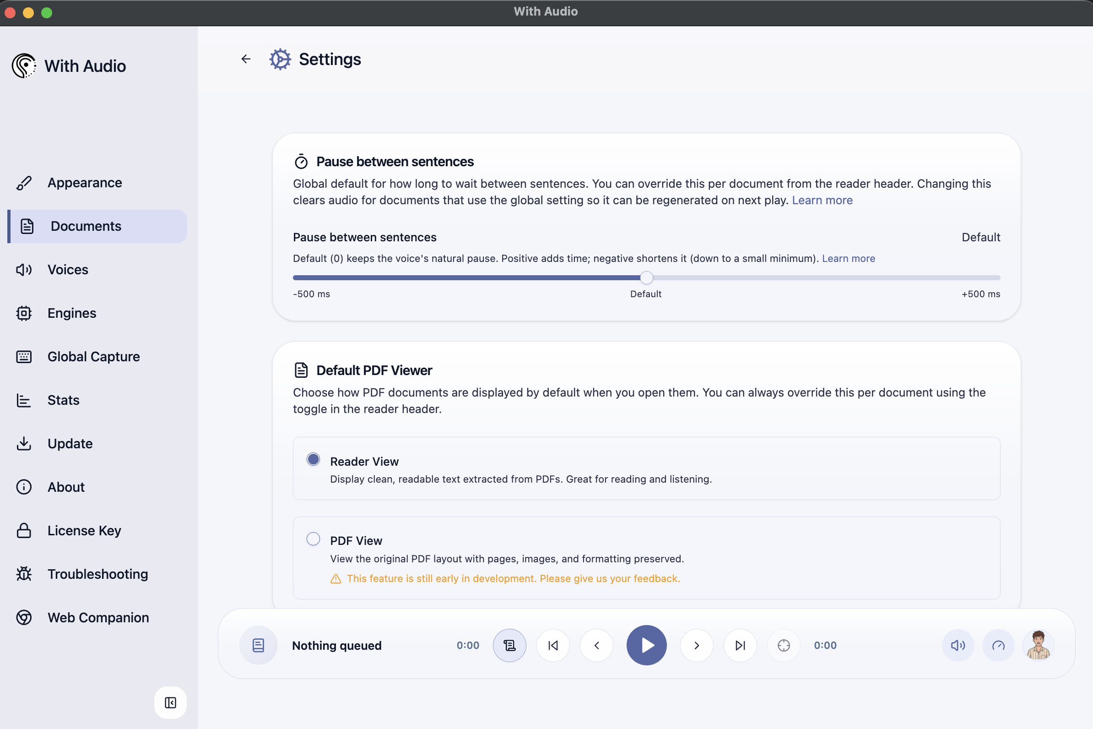The width and height of the screenshot is (1093, 729).
Task: Click the voice avatar thumbnail
Action: coord(1039,645)
